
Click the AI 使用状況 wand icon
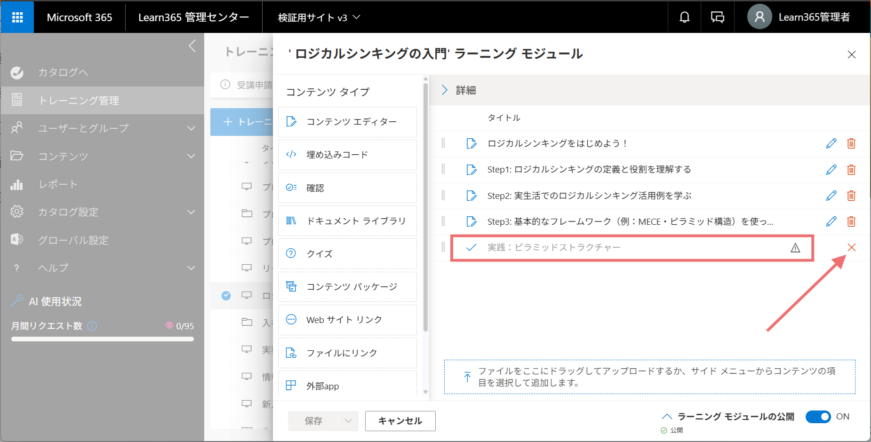coord(17,300)
